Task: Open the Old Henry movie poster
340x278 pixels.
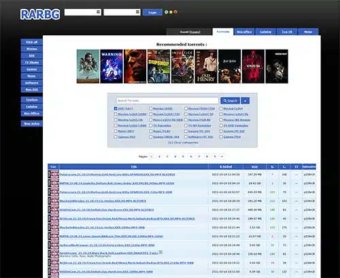Action: [206, 67]
